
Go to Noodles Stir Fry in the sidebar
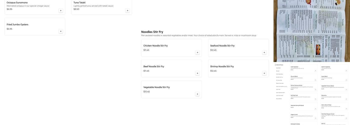[279, 77]
